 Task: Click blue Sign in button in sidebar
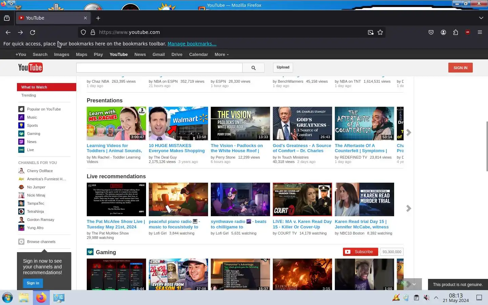coord(33,283)
